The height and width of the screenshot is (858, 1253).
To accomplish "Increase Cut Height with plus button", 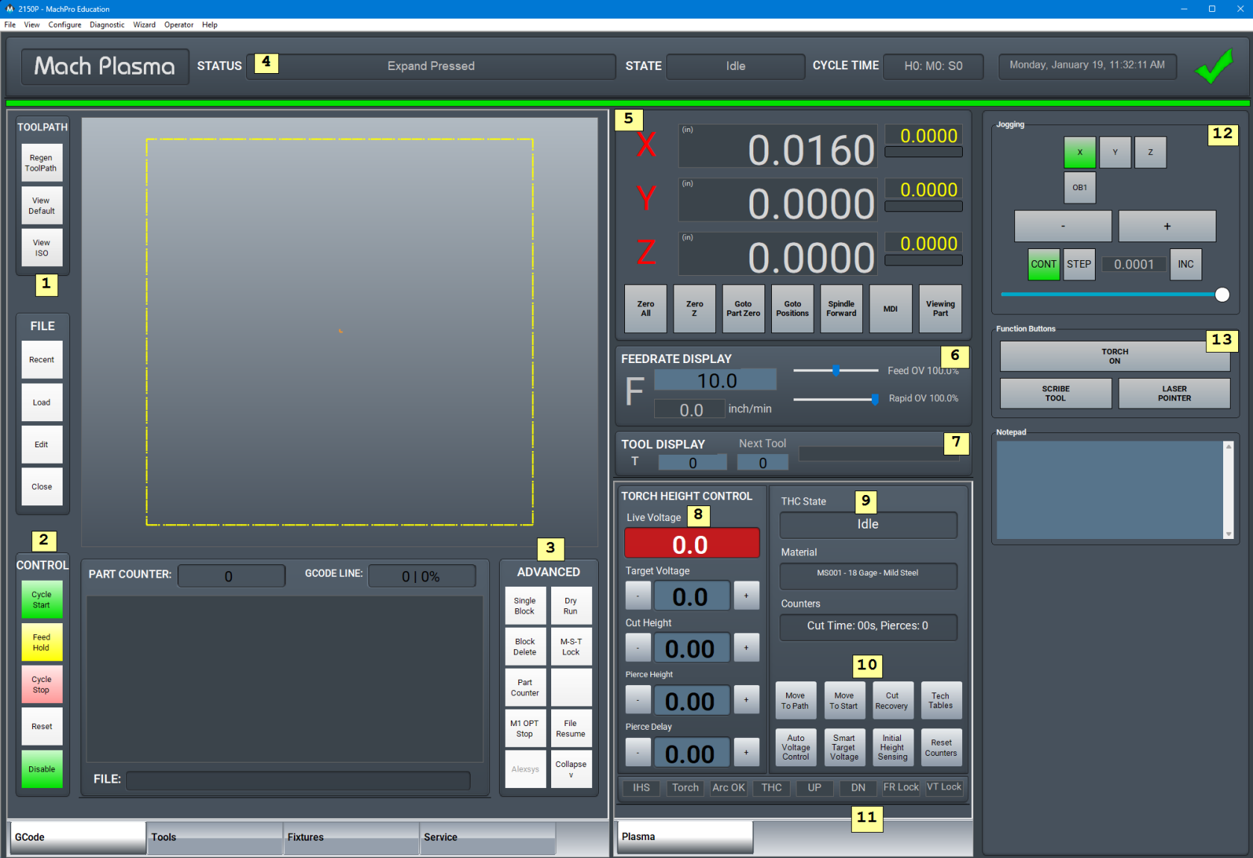I will (x=746, y=648).
